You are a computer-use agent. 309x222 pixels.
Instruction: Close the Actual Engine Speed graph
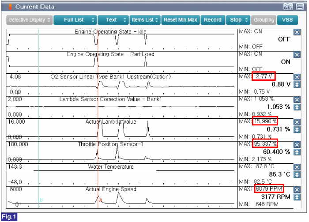click(x=297, y=190)
